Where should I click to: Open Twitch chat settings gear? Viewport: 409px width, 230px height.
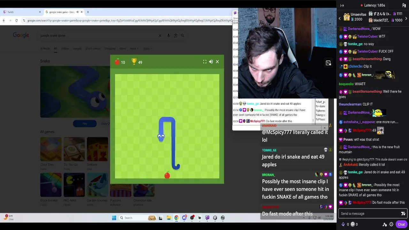(x=391, y=224)
